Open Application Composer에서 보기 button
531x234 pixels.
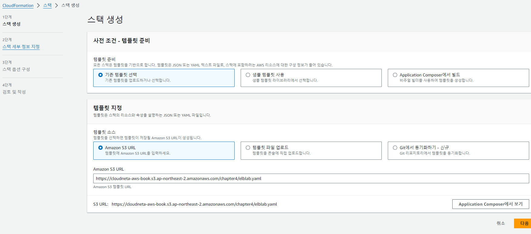pos(490,204)
